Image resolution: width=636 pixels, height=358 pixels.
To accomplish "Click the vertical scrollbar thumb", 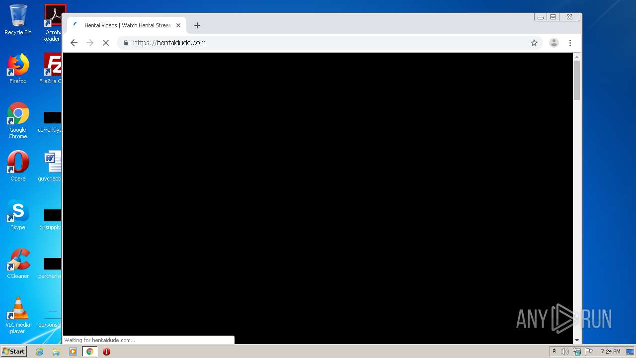I will tap(577, 80).
